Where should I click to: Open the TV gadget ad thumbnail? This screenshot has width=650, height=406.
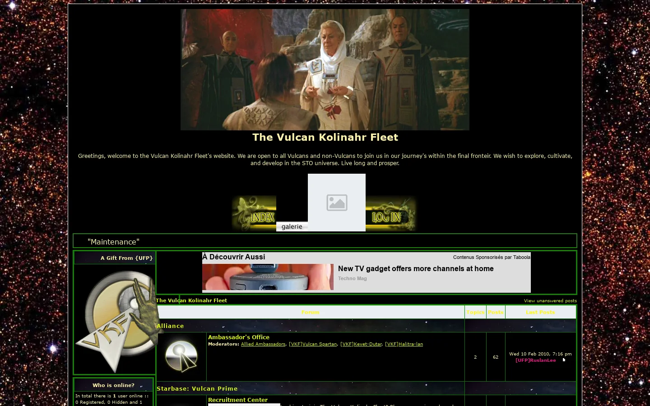tap(268, 277)
